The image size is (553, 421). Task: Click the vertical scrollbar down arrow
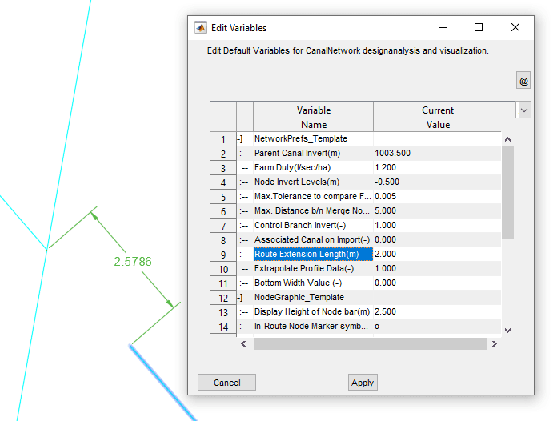pyautogui.click(x=507, y=331)
